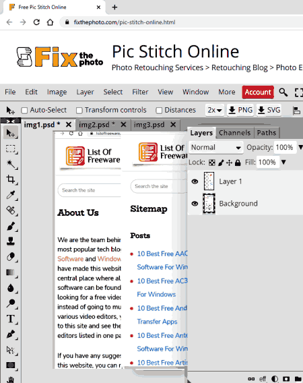
Task: Select the Path Select tool
Action: [x=11, y=350]
